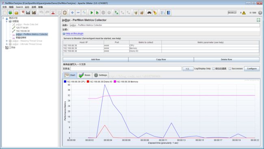Screen dimensions: 264x149
Task: Open the Settings tab
Action: (x=100, y=75)
